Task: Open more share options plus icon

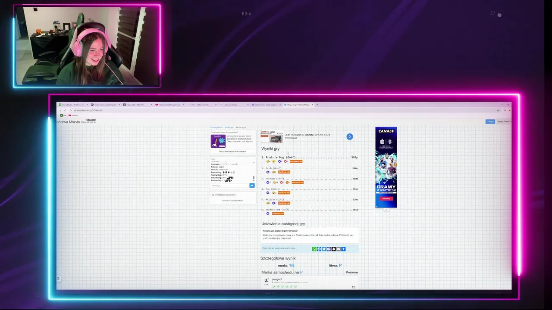Action: 343,249
